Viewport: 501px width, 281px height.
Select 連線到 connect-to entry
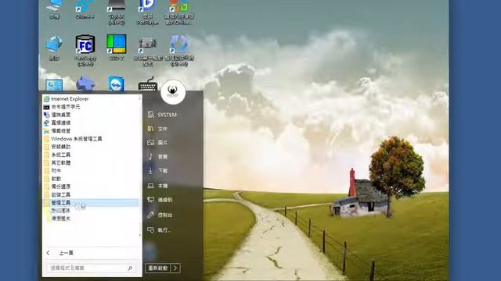tap(160, 200)
